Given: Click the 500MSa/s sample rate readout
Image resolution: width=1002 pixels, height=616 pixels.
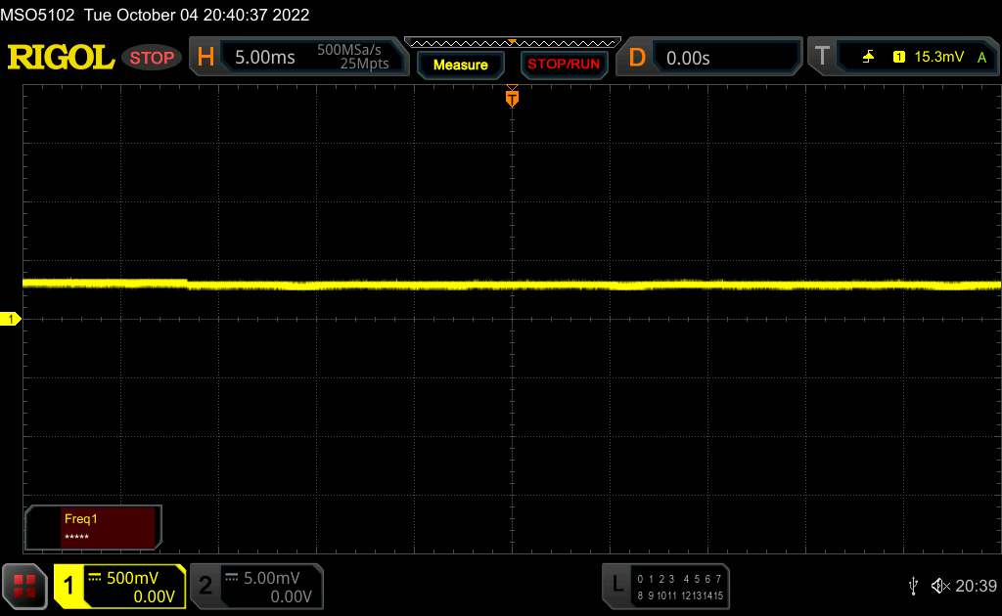Looking at the screenshot, I should pos(349,49).
